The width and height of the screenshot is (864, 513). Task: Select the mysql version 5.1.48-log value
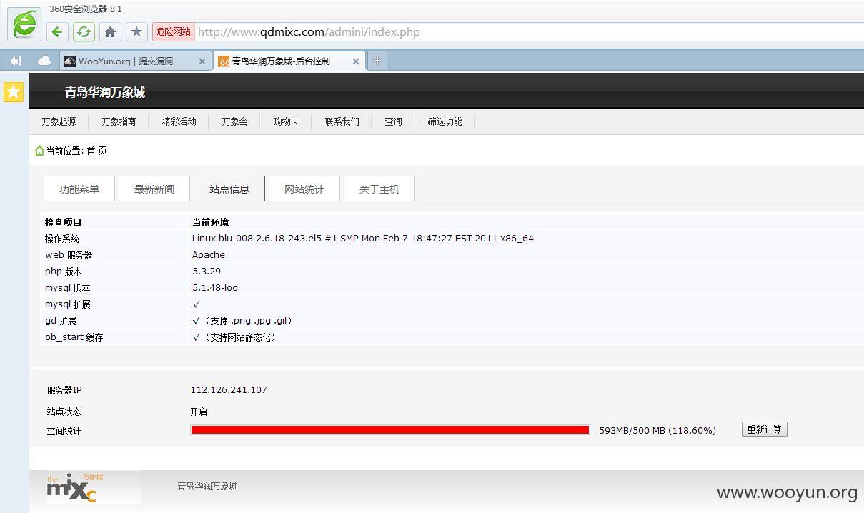pos(215,288)
